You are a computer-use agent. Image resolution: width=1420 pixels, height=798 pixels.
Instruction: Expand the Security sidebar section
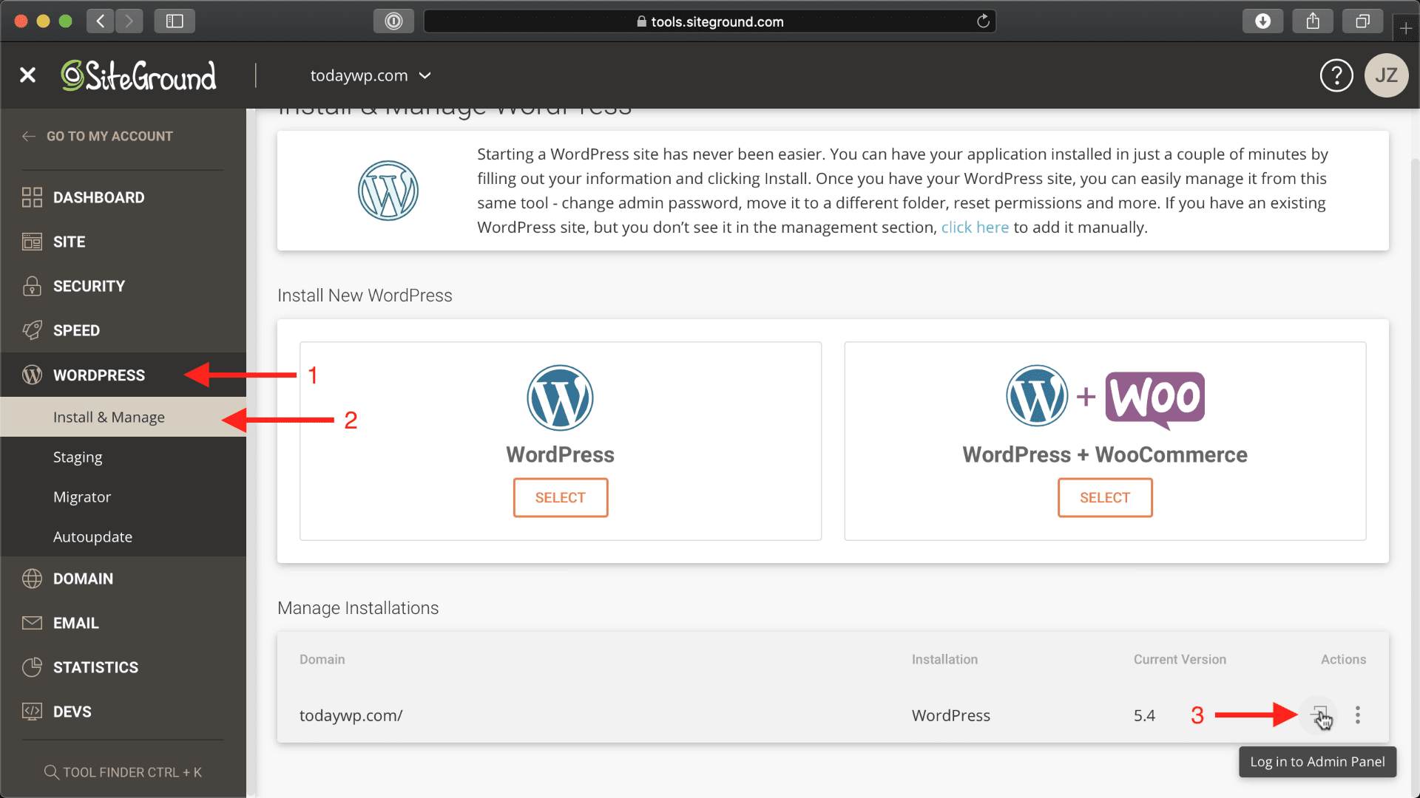(123, 286)
